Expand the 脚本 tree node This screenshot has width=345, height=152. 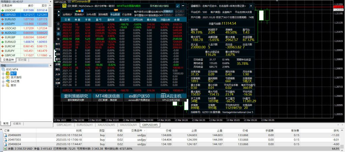click(3, 85)
